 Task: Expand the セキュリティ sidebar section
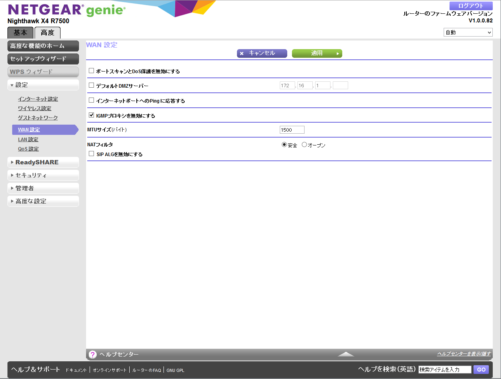point(43,175)
